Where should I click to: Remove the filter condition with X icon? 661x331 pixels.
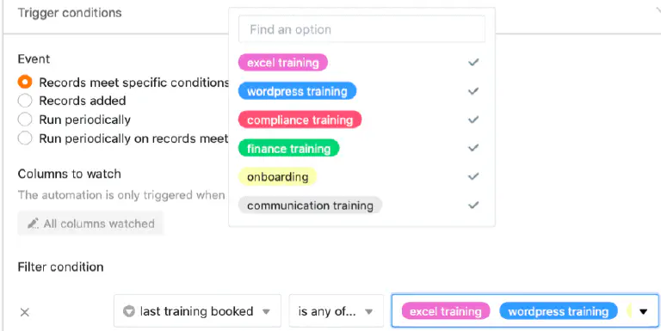coord(25,312)
